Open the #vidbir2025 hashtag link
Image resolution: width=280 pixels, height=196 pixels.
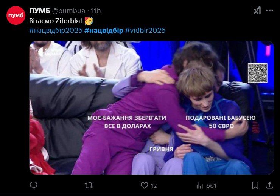click(x=145, y=31)
